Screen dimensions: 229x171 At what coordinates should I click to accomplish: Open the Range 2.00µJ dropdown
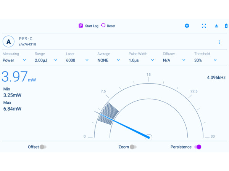[46, 60]
